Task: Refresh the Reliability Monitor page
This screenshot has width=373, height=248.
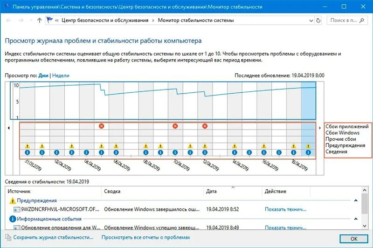Action: [x=318, y=21]
